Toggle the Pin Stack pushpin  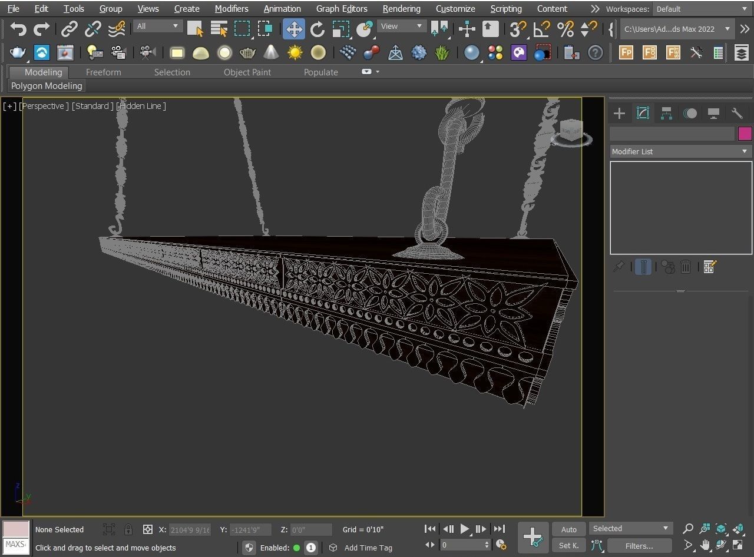[619, 267]
